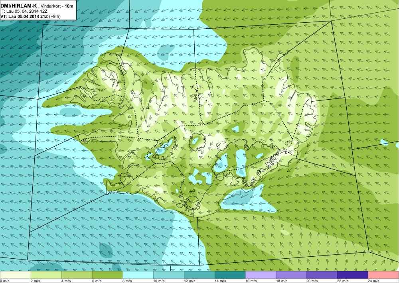Screen dimensions: 399x283
Task: Click the '18 m/s' legend label
Action: [x=282, y=281]
